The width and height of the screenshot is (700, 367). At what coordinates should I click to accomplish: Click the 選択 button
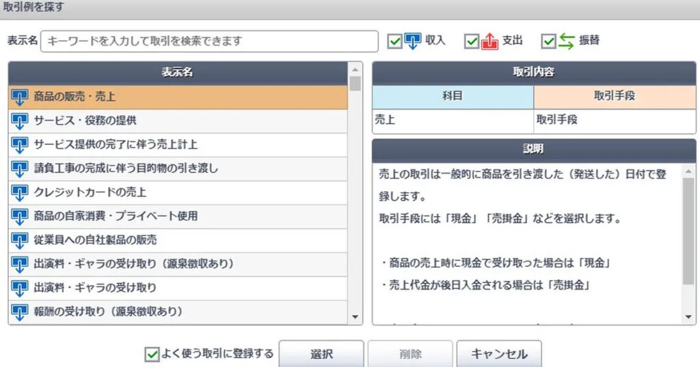[x=321, y=354]
